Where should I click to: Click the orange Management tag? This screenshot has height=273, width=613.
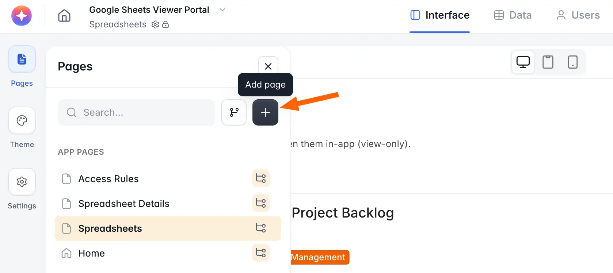320,257
